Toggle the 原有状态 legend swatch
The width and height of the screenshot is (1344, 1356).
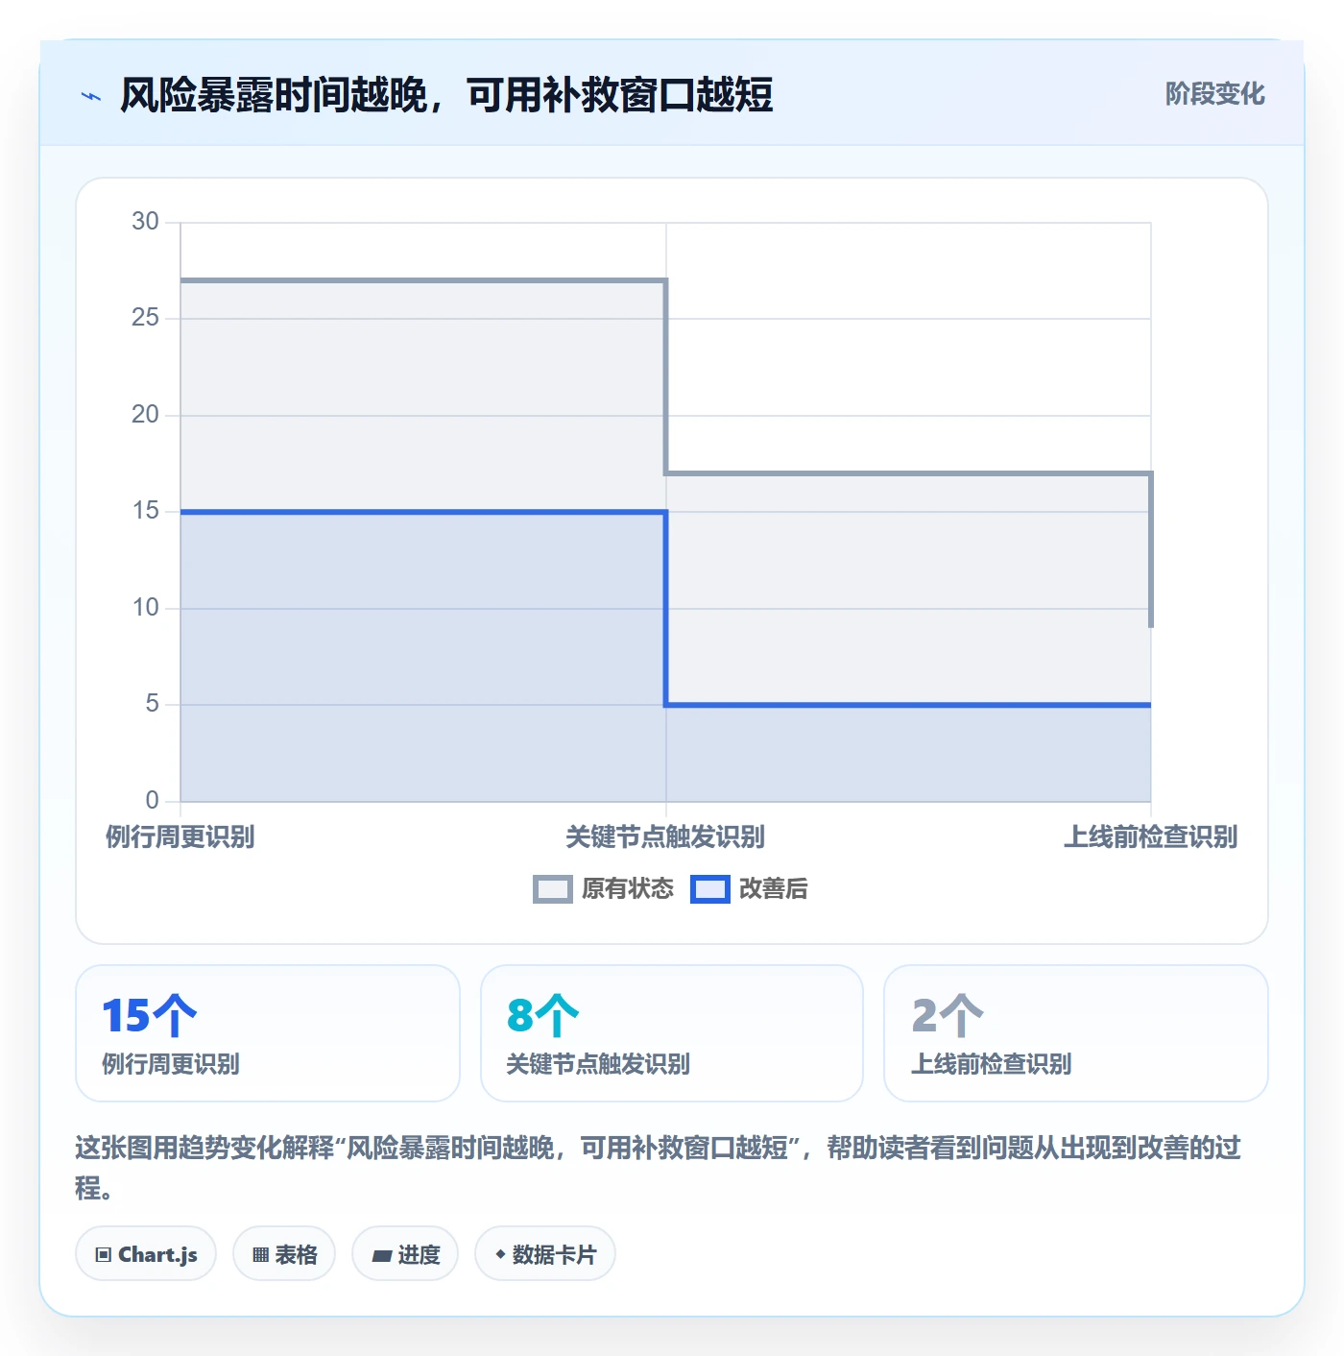pos(552,889)
